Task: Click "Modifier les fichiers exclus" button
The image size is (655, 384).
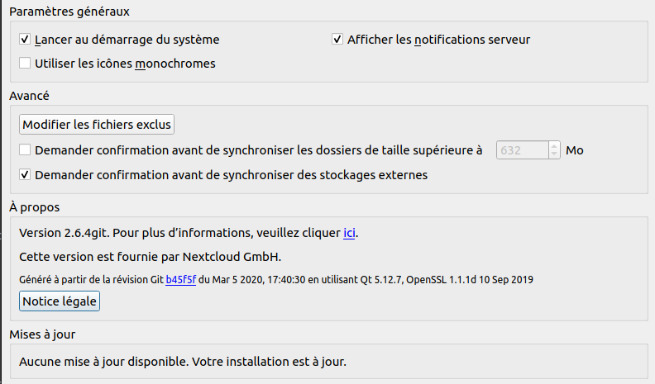Action: tap(97, 125)
